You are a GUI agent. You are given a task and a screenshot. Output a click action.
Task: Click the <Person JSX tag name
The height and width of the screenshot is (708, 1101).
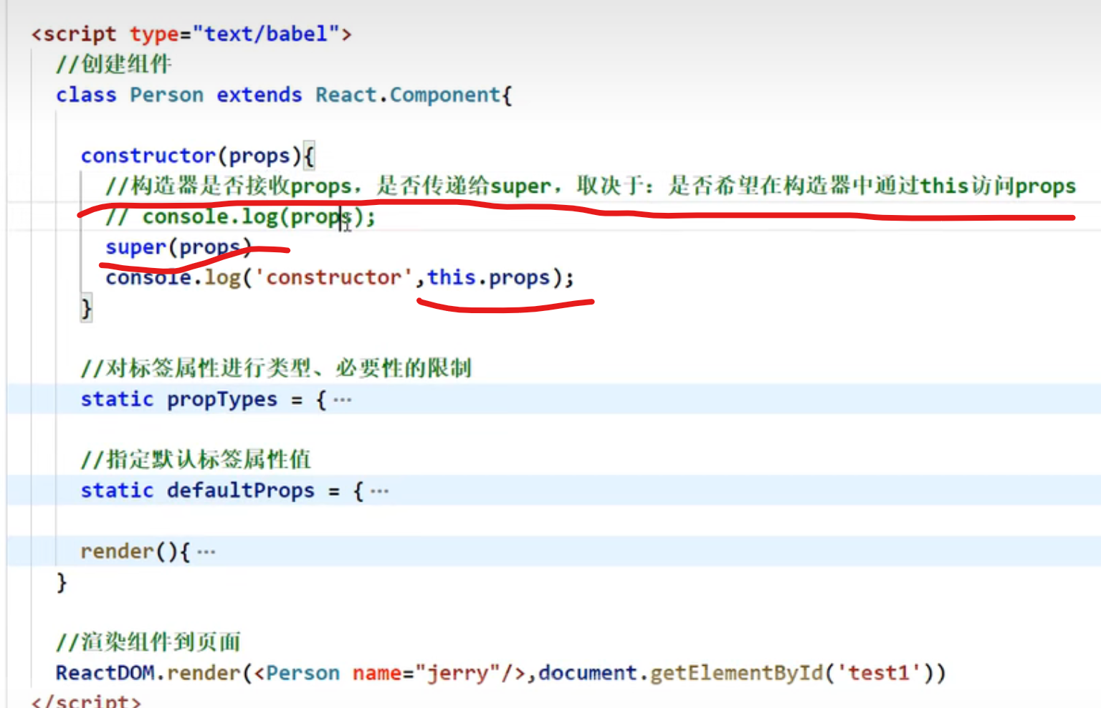(297, 673)
